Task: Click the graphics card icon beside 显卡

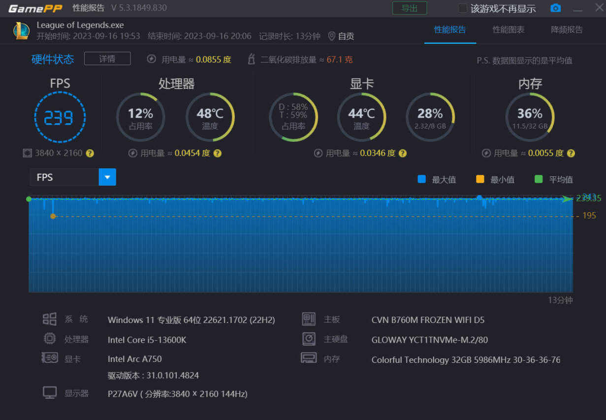Action: pyautogui.click(x=49, y=358)
